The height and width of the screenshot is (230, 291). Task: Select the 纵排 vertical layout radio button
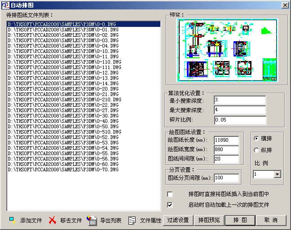(256, 150)
